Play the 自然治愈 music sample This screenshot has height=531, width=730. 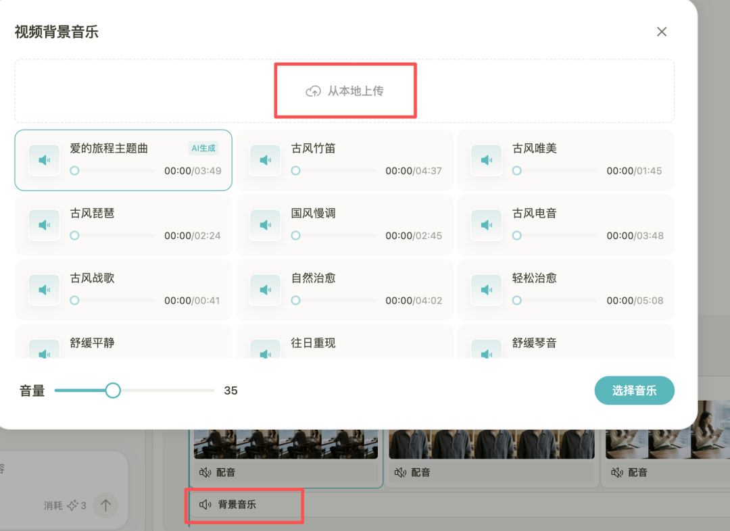(x=265, y=289)
